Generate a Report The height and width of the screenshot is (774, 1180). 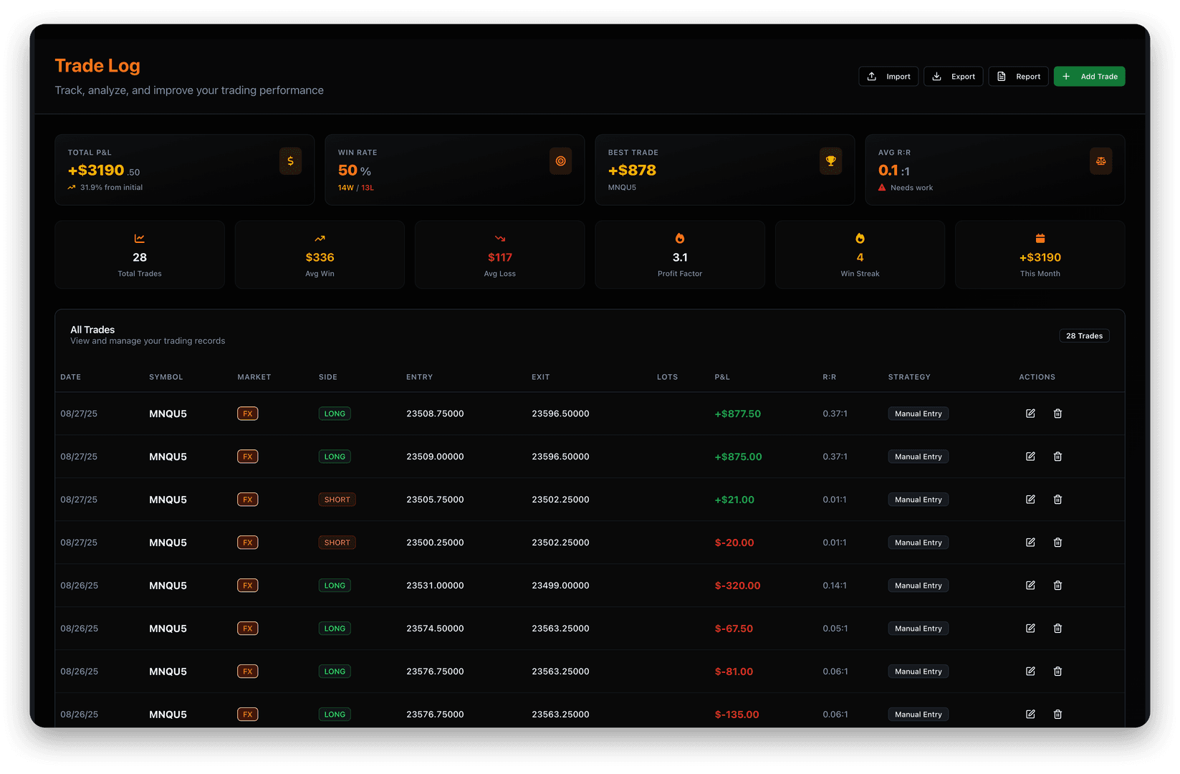[1018, 77]
